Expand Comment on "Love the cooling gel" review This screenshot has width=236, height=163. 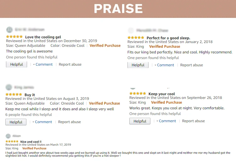click(44, 64)
